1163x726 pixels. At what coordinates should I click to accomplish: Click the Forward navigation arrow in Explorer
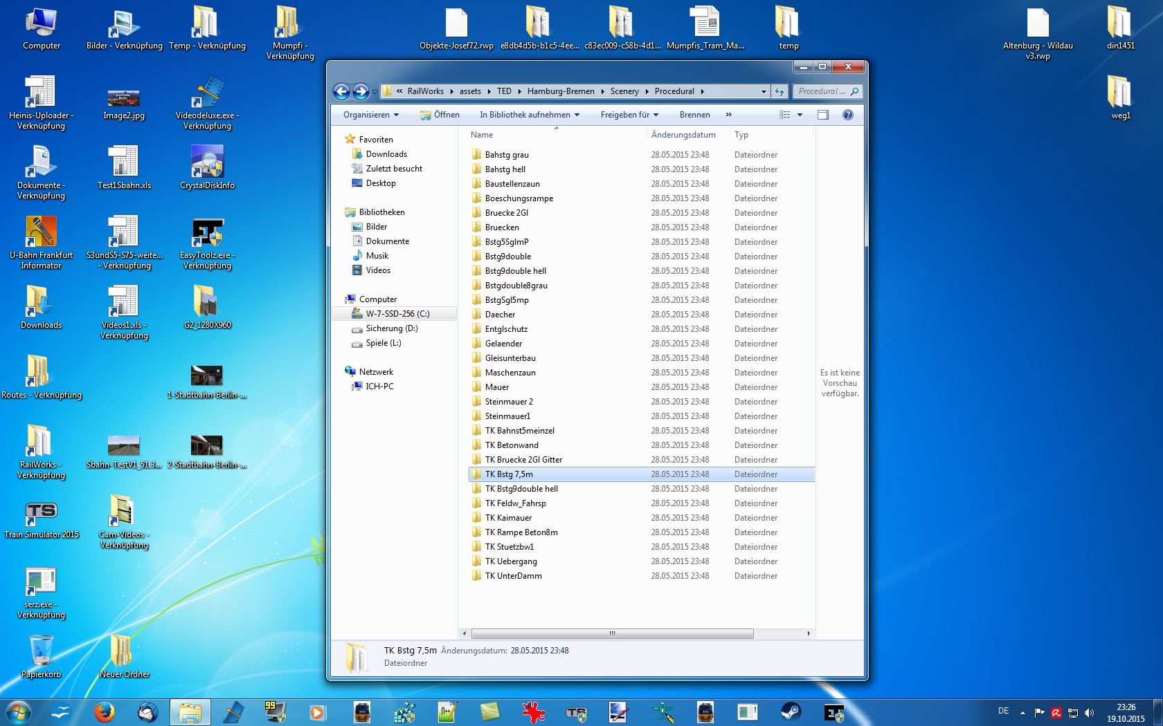coord(361,91)
